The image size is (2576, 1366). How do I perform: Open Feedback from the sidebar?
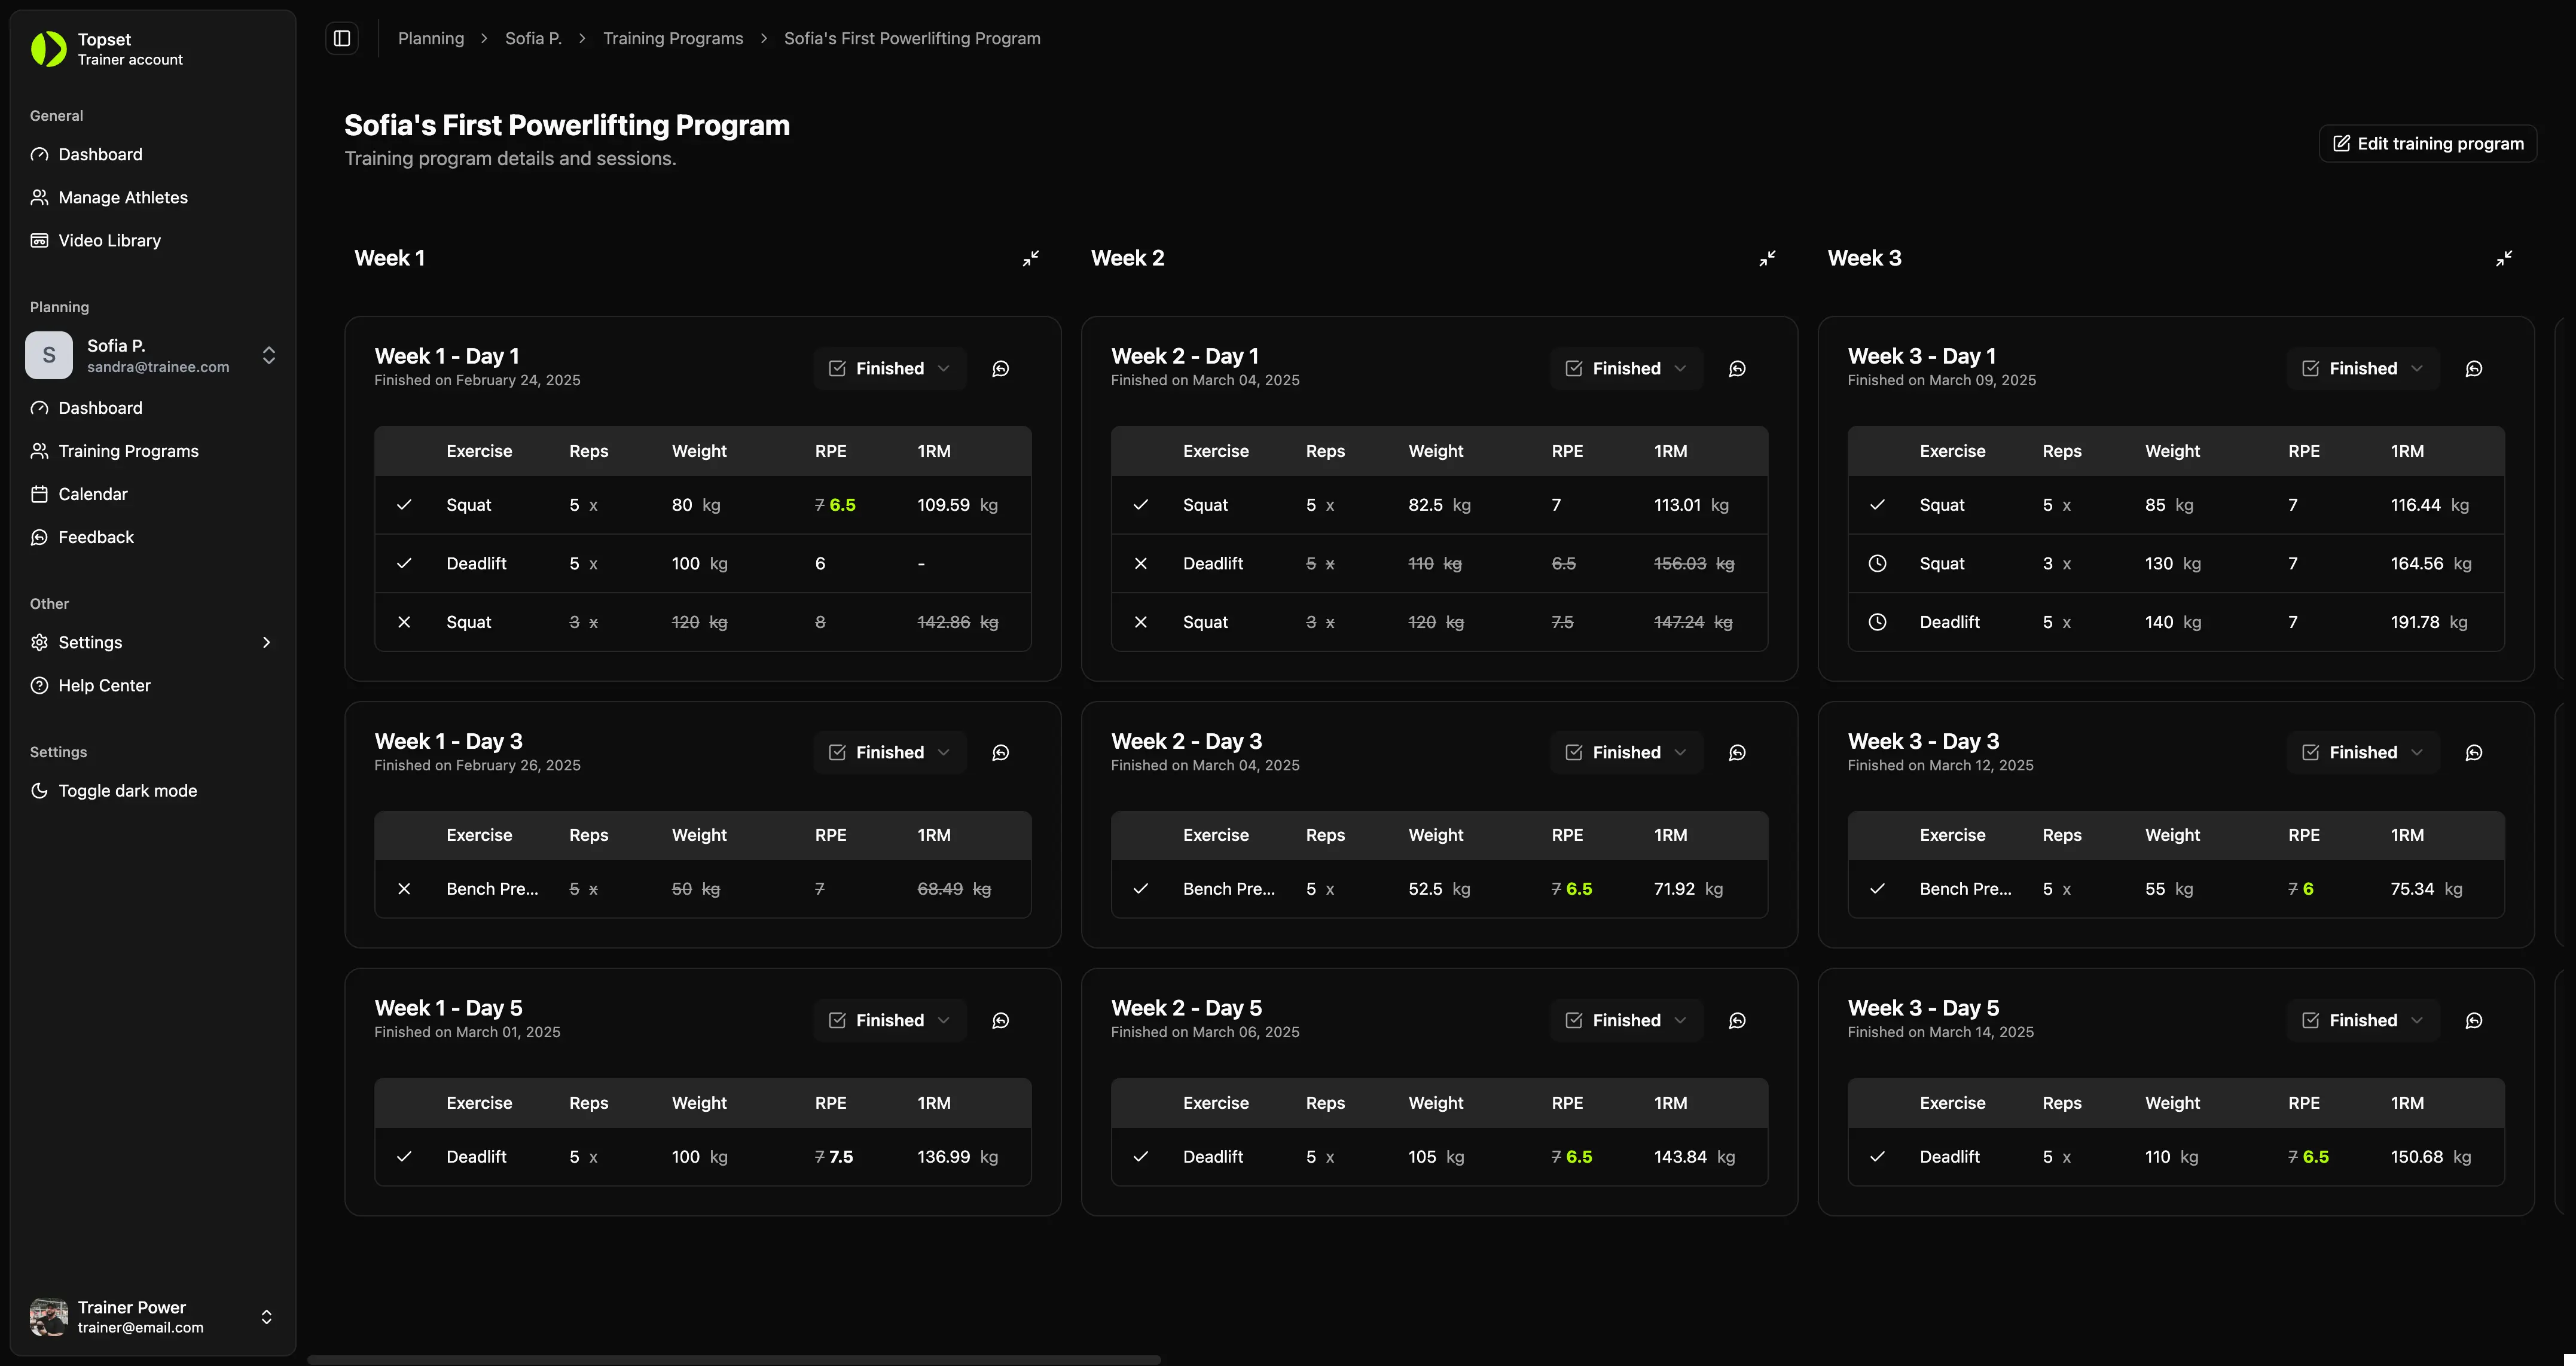(x=95, y=537)
